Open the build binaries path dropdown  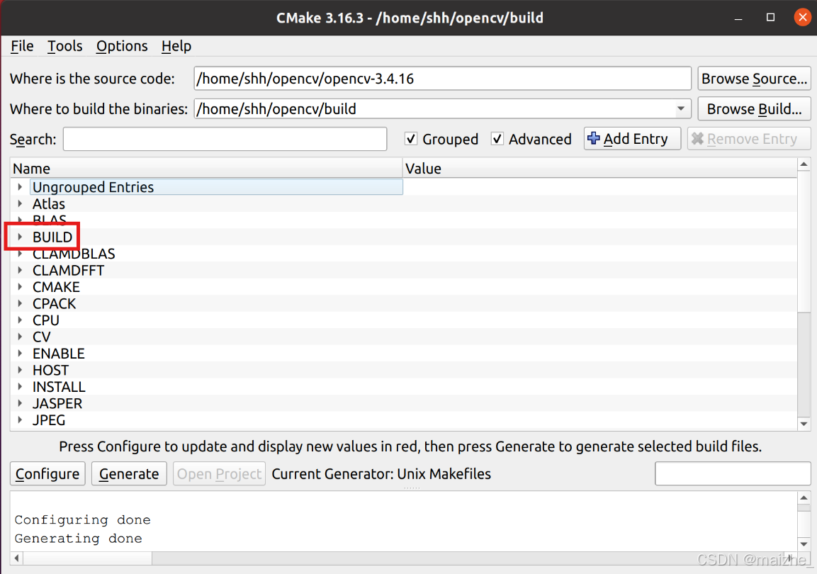(x=680, y=109)
